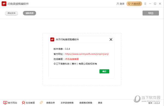The width and height of the screenshot is (164, 106).
Task: Open 音频格式转换 format conversion tool
Action: click(86, 103)
